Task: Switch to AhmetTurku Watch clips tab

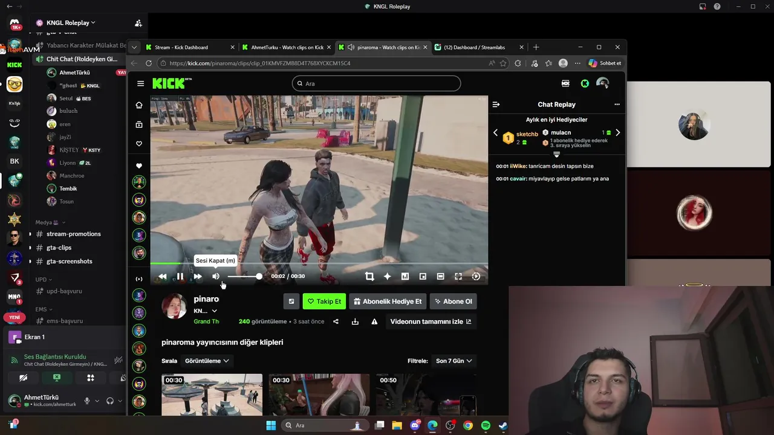Action: click(287, 47)
